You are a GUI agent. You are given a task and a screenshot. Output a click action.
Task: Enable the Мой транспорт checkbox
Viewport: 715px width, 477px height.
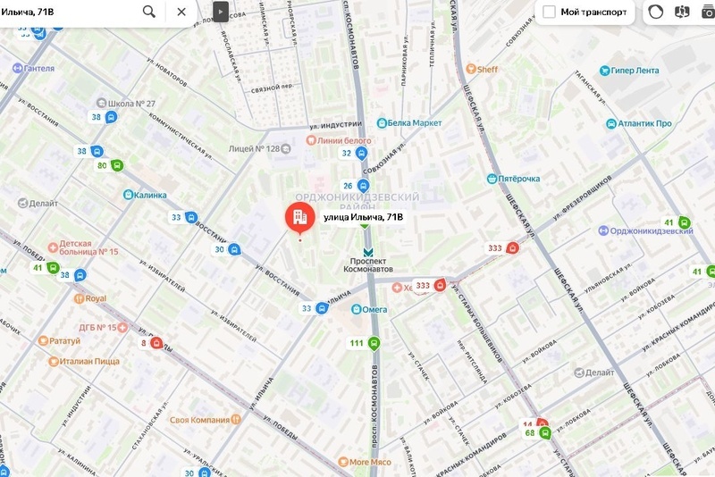pos(549,12)
